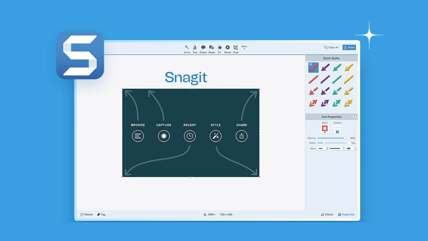Screen dimensions: 428x241
Task: Open the More tools dropdown
Action: click(x=244, y=48)
